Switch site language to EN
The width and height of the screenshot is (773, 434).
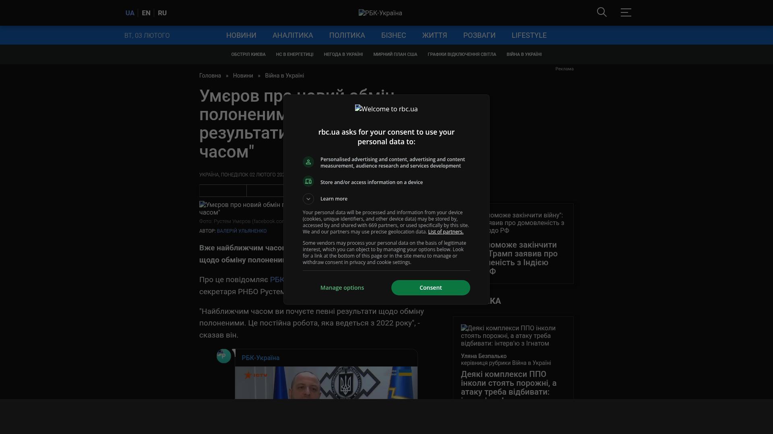[x=146, y=13]
